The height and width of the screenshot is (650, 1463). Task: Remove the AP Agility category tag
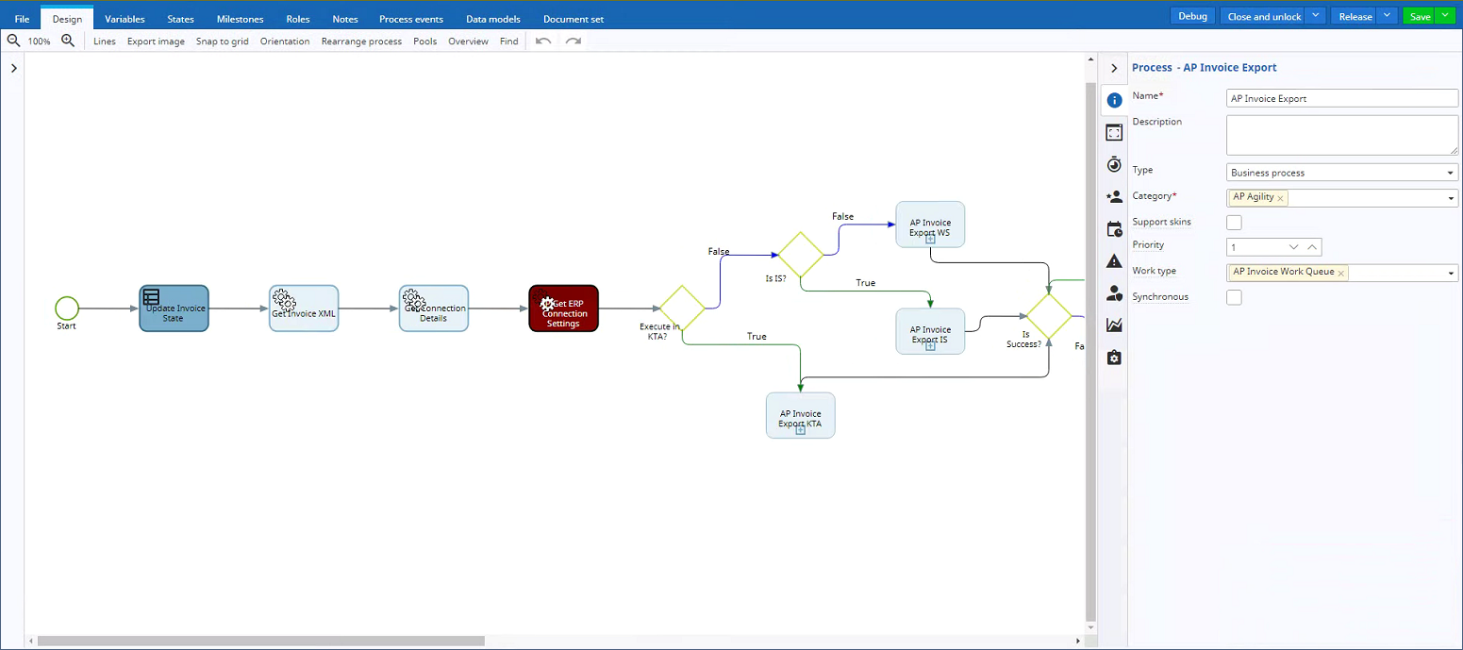pos(1280,198)
